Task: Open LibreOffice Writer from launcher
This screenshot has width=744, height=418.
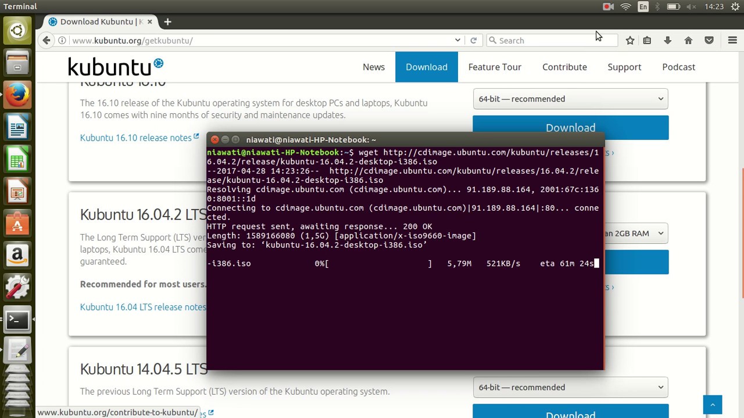Action: [x=17, y=127]
